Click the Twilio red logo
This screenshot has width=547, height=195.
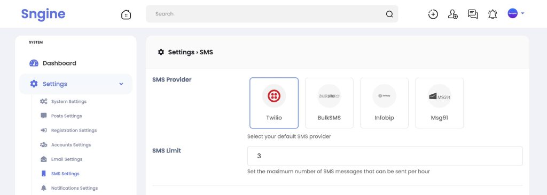tap(274, 96)
